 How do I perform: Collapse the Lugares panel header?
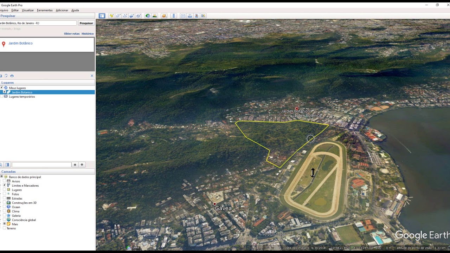(x=47, y=83)
